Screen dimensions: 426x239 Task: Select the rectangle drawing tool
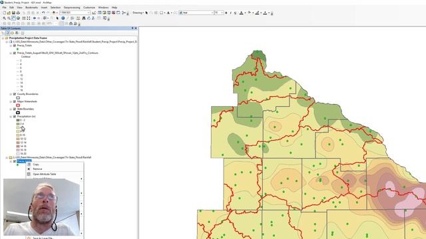pos(161,13)
